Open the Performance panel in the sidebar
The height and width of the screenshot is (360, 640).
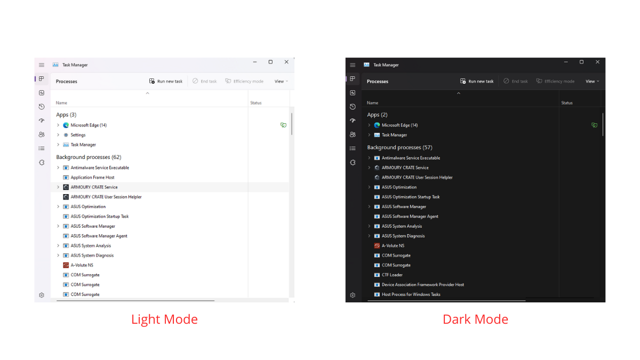[42, 93]
